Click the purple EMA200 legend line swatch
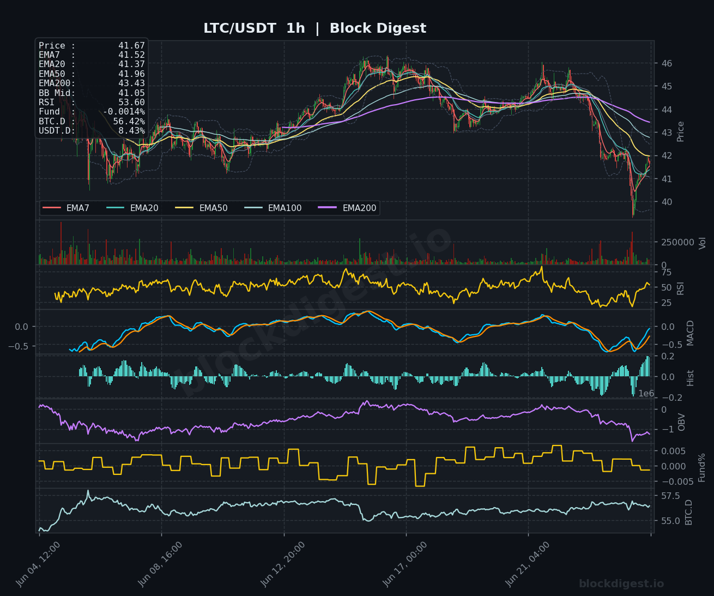This screenshot has width=714, height=596. click(x=328, y=208)
